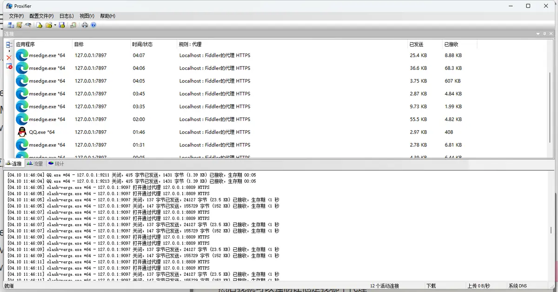Screen dimensions: 558x292
Task: Open the 配置文件(P) menu
Action: [41, 16]
